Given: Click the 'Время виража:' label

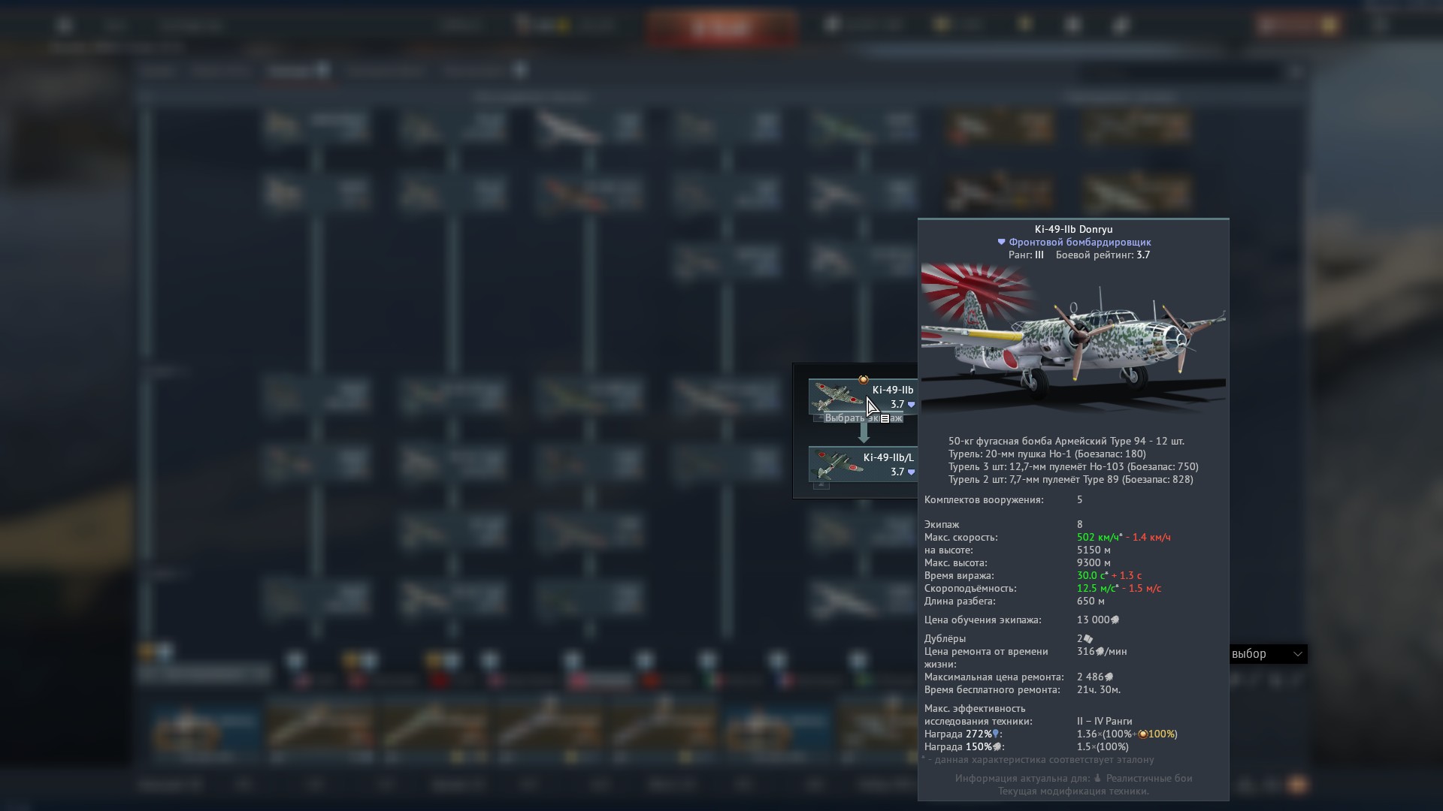Looking at the screenshot, I should pyautogui.click(x=959, y=575).
